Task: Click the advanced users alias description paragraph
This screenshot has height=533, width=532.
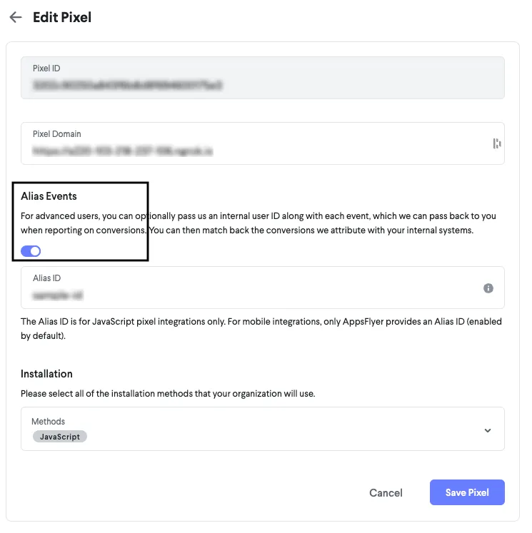Action: (259, 223)
